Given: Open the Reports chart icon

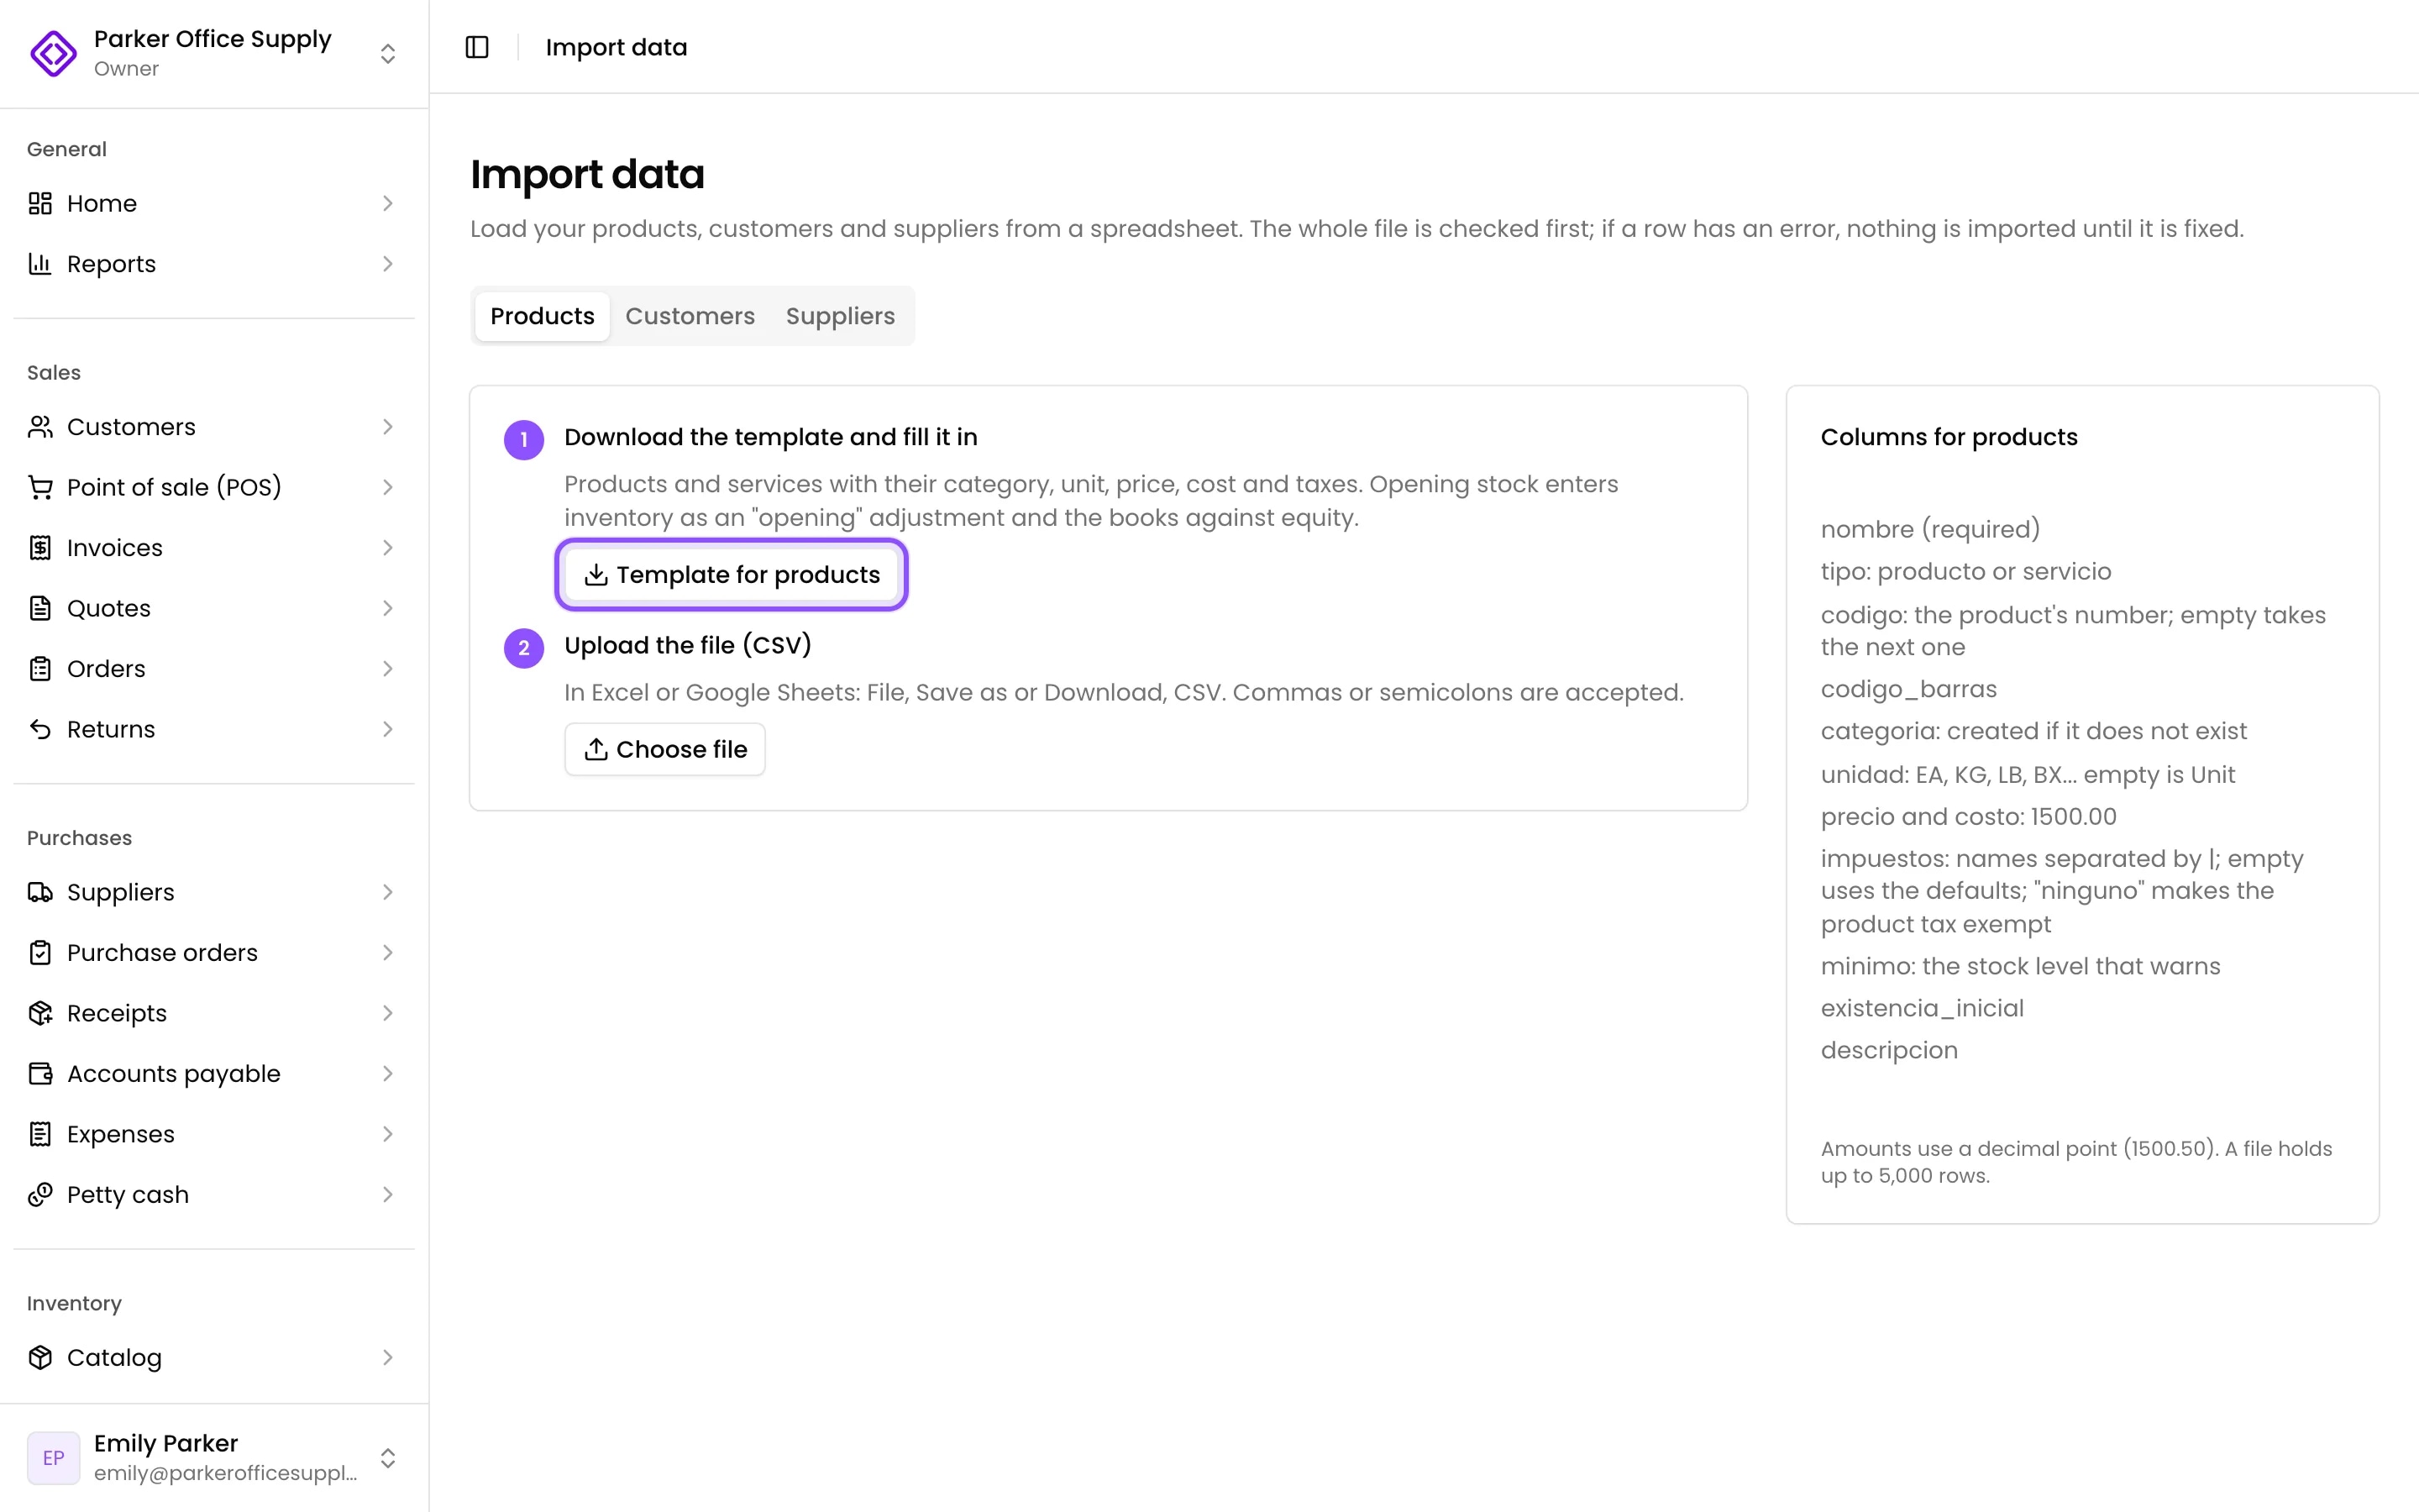Looking at the screenshot, I should click(40, 264).
